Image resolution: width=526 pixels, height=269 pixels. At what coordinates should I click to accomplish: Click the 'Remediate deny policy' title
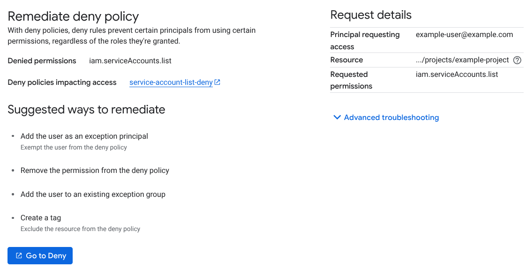[73, 16]
